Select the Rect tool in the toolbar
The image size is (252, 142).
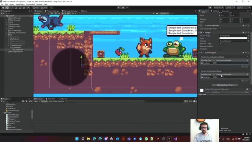tap(20, 7)
